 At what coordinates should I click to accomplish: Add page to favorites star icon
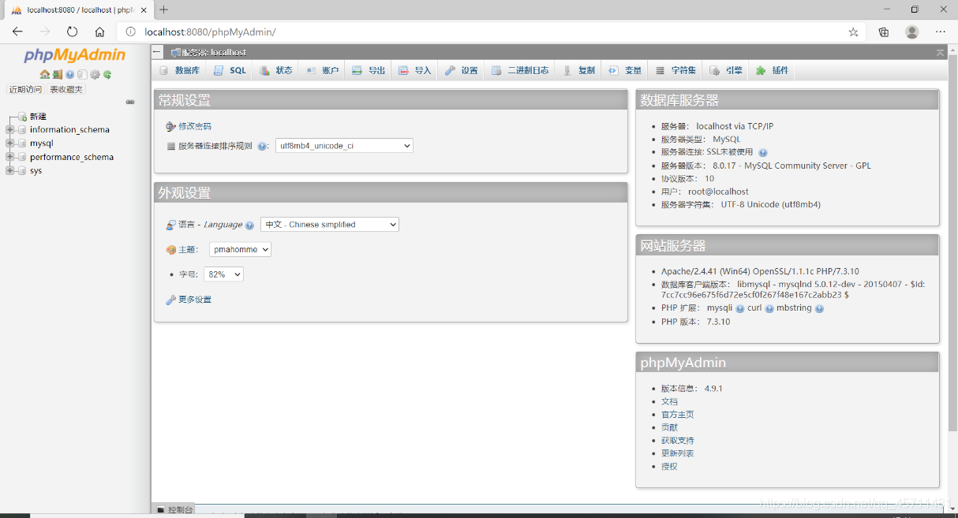tap(853, 32)
